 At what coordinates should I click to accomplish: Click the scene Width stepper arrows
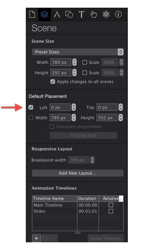click(74, 62)
